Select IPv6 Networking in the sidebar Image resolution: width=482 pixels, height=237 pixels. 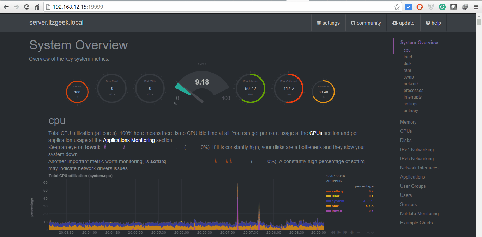tap(417, 158)
